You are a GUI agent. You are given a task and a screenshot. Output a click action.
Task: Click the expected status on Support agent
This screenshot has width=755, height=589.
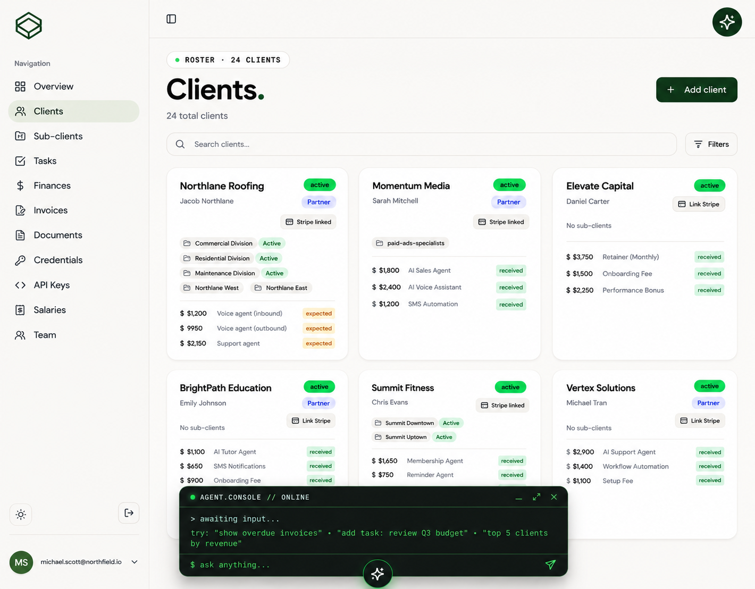[318, 343]
